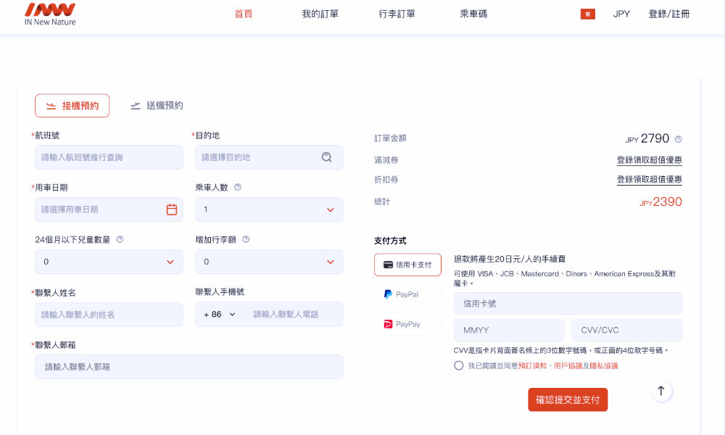Select the 接機預約 pickup tab
This screenshot has width=725, height=435.
point(72,106)
